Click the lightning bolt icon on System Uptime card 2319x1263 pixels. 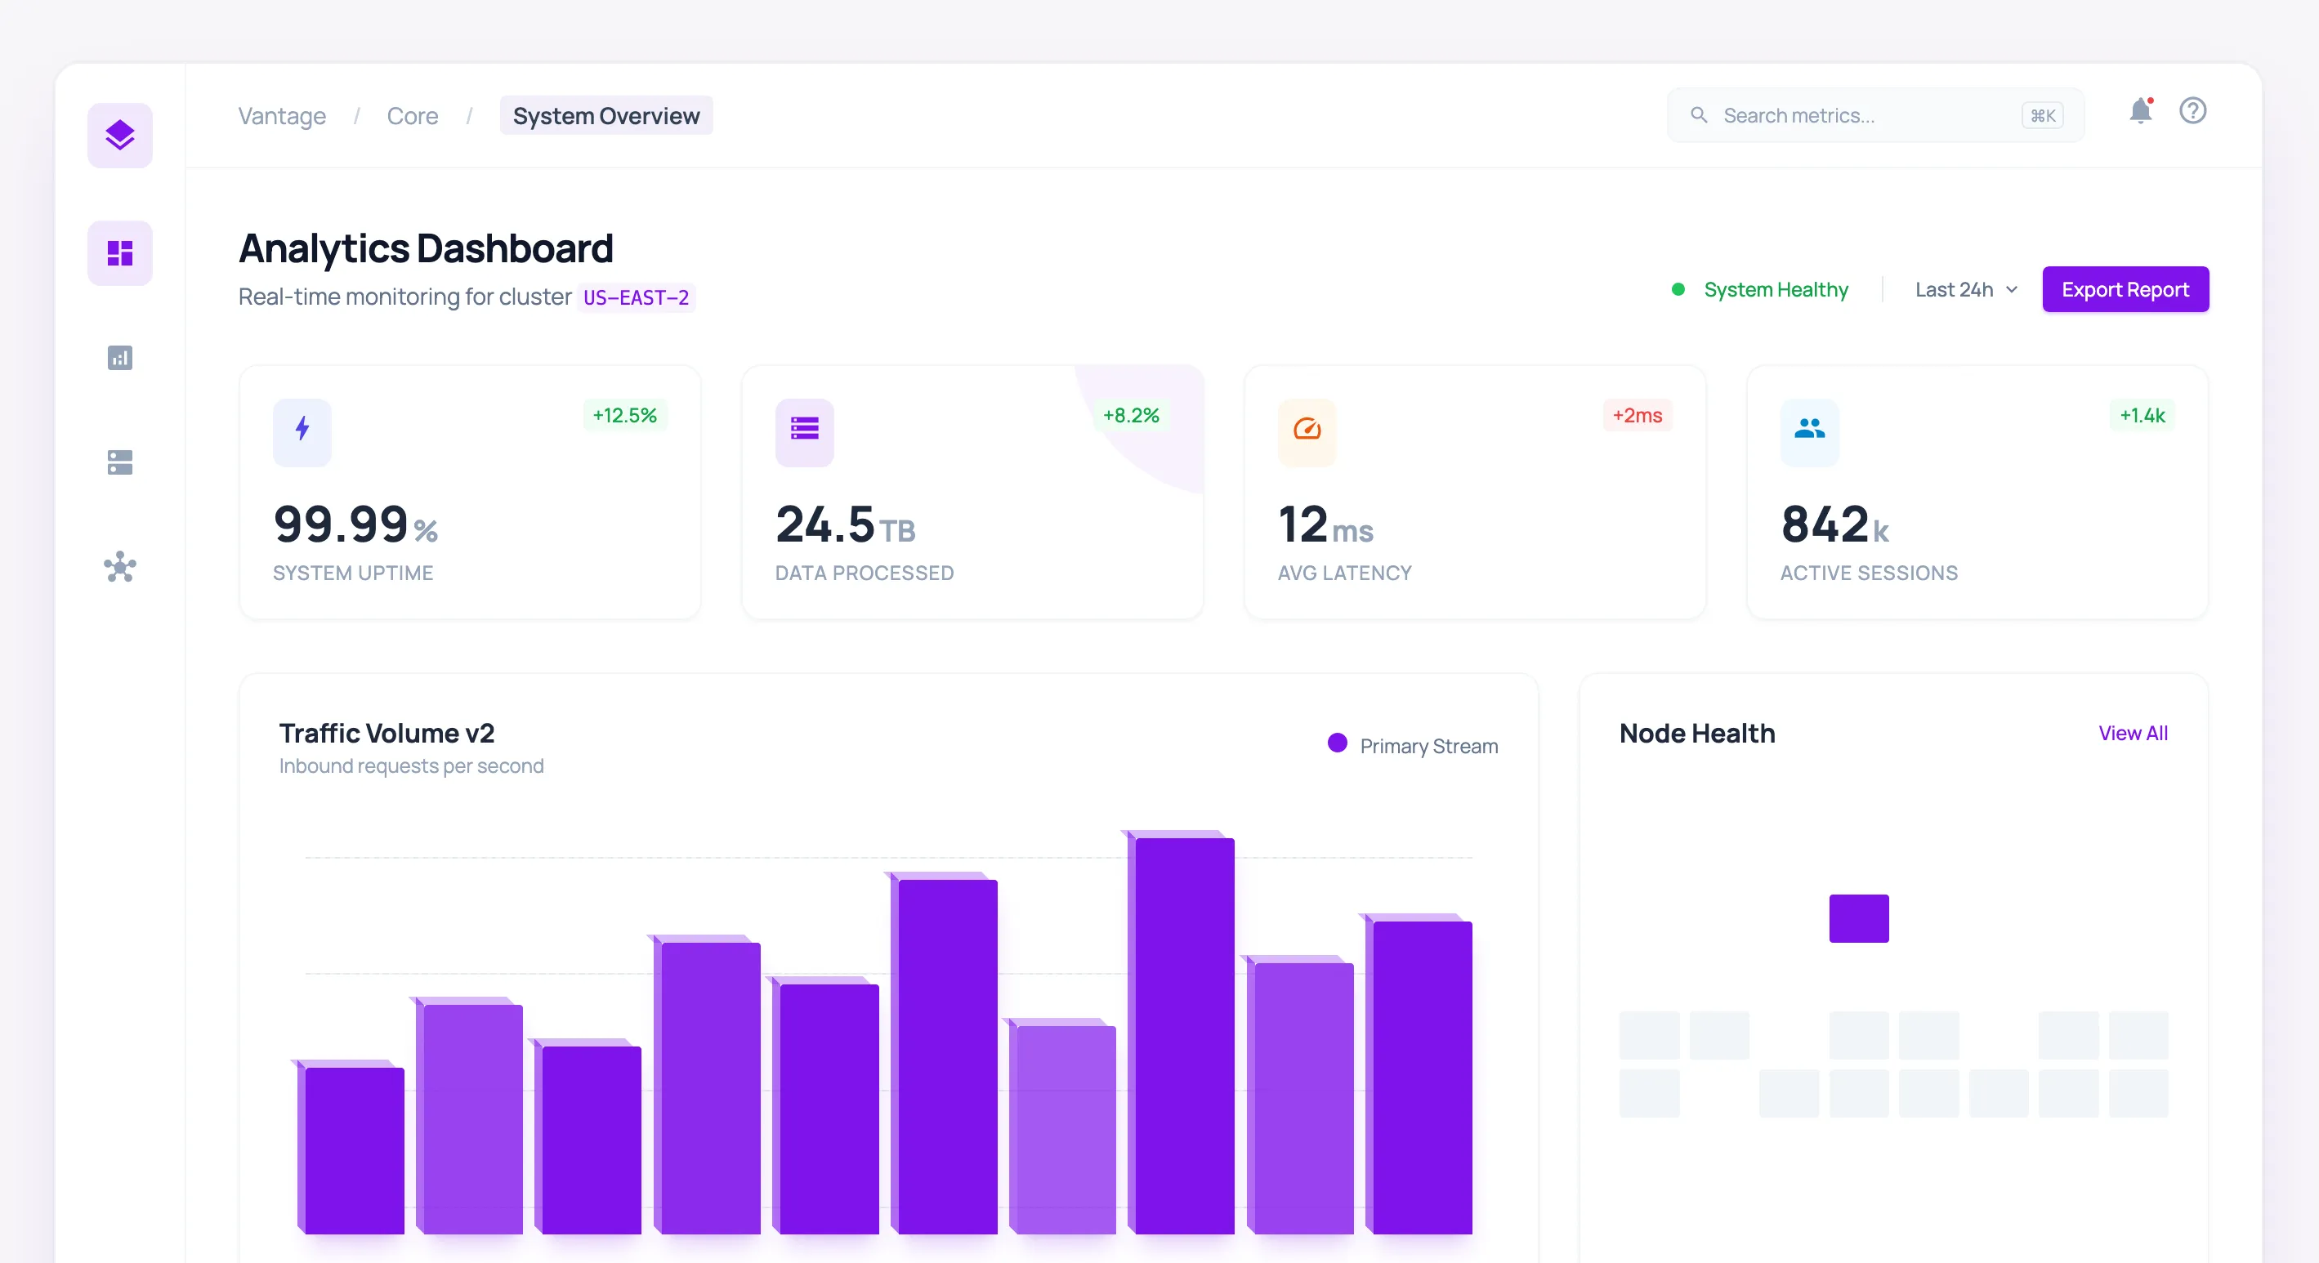[x=302, y=432]
